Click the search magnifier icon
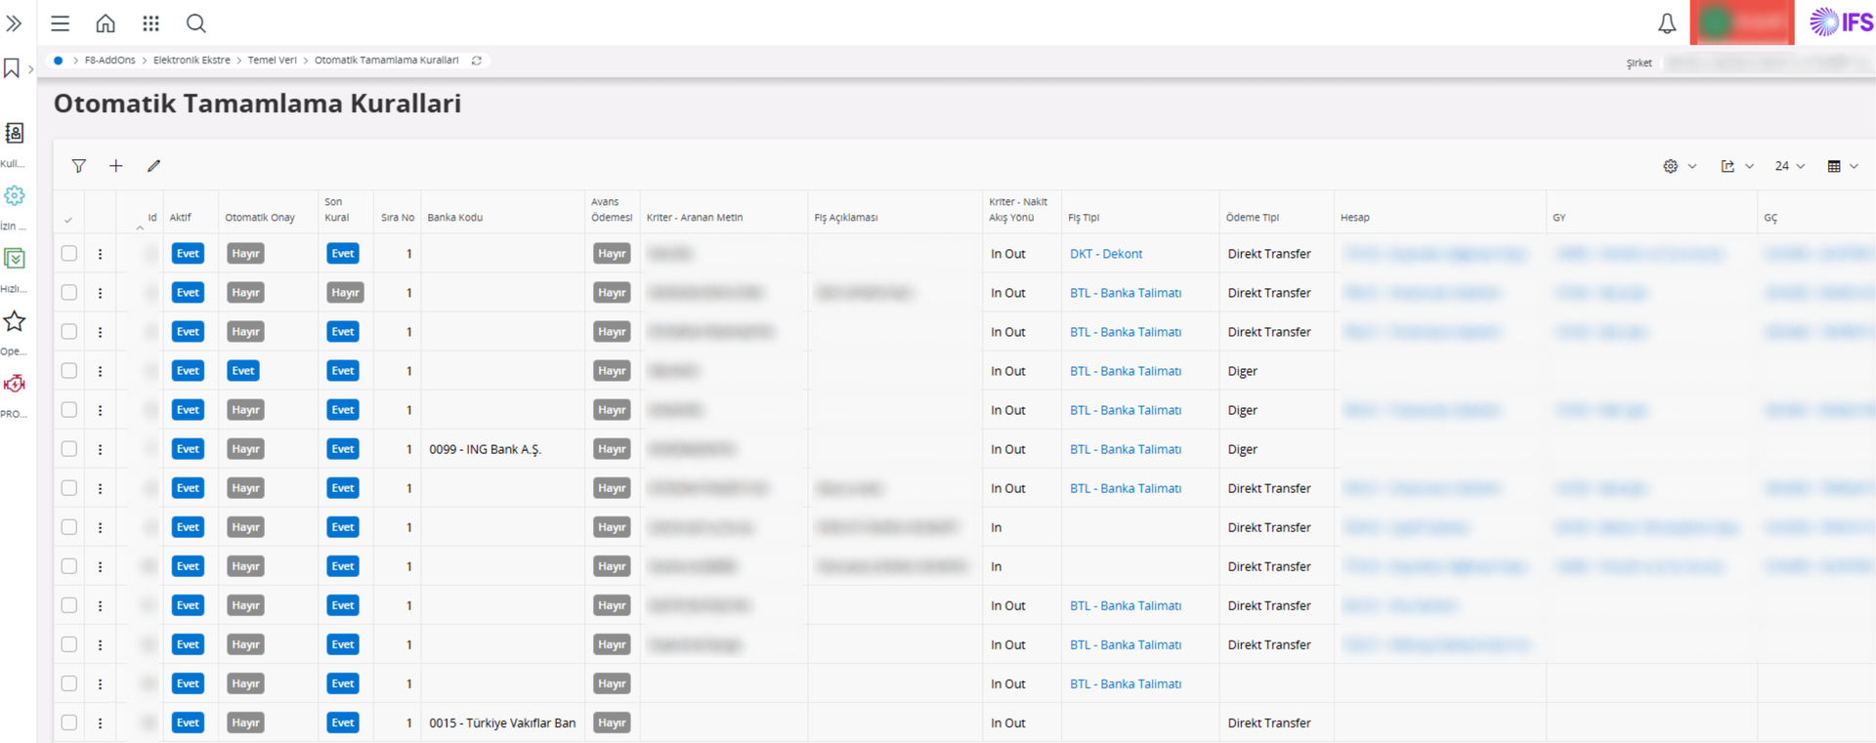 coord(196,23)
